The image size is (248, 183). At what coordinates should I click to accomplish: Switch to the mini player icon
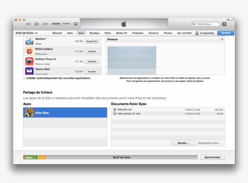pyautogui.click(x=228, y=20)
